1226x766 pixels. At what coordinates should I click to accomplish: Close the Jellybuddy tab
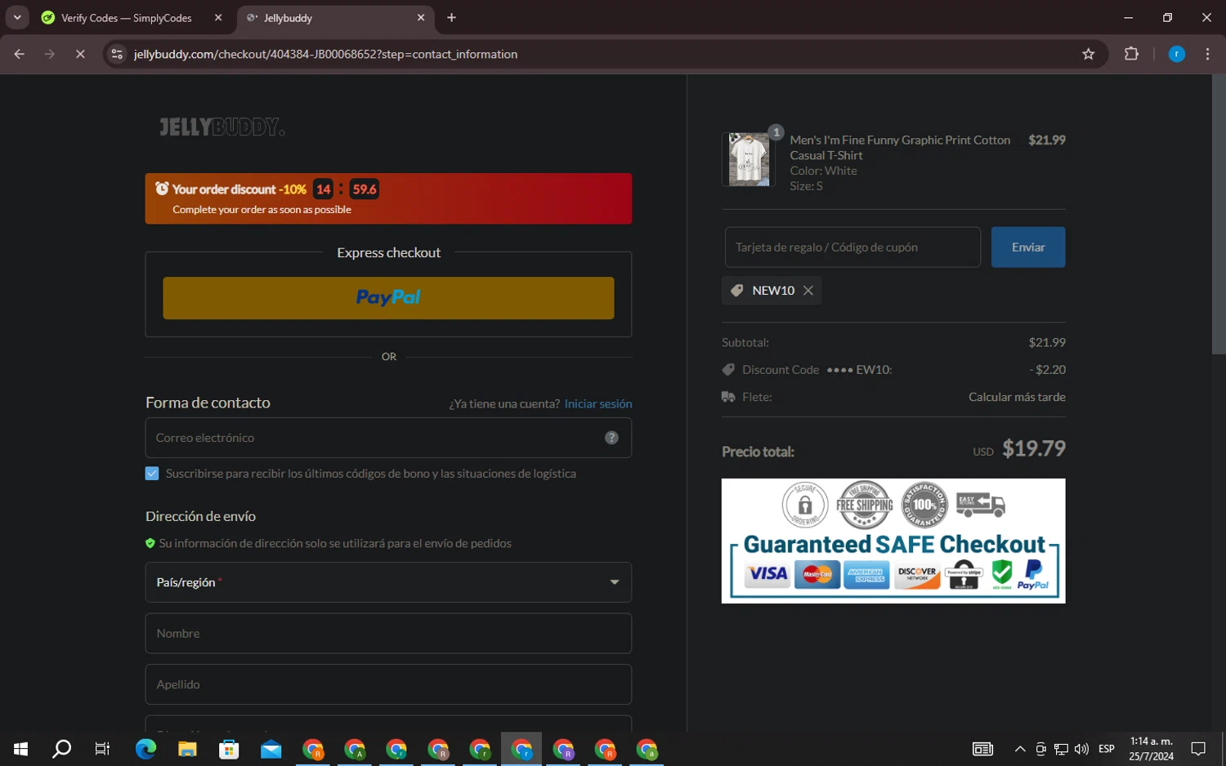pos(421,18)
